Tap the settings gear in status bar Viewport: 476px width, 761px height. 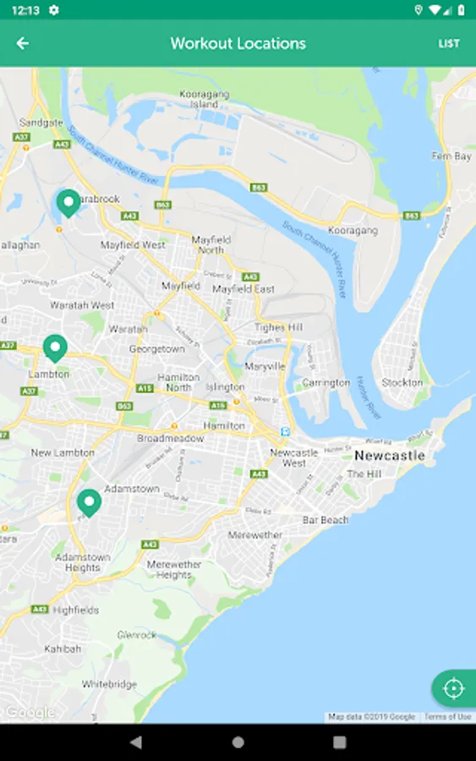tap(54, 9)
